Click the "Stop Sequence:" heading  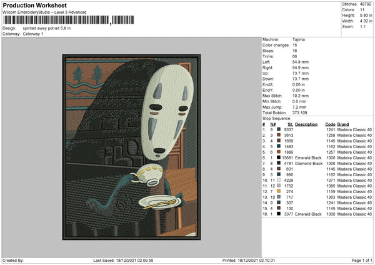pyautogui.click(x=277, y=119)
